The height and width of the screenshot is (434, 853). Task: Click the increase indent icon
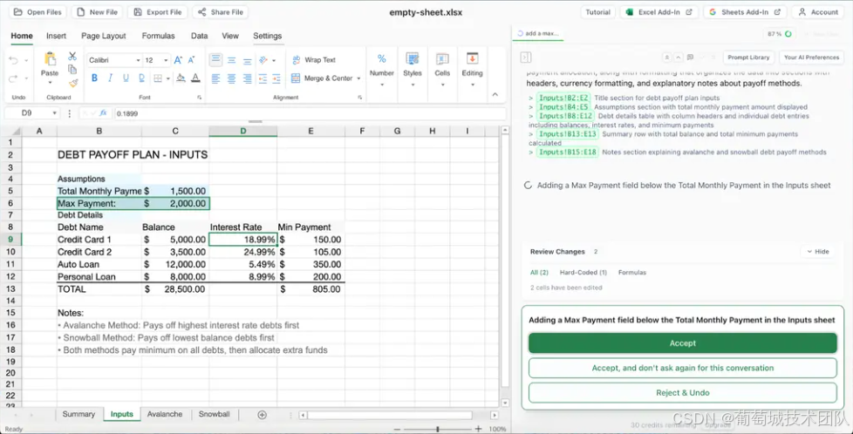click(x=277, y=78)
